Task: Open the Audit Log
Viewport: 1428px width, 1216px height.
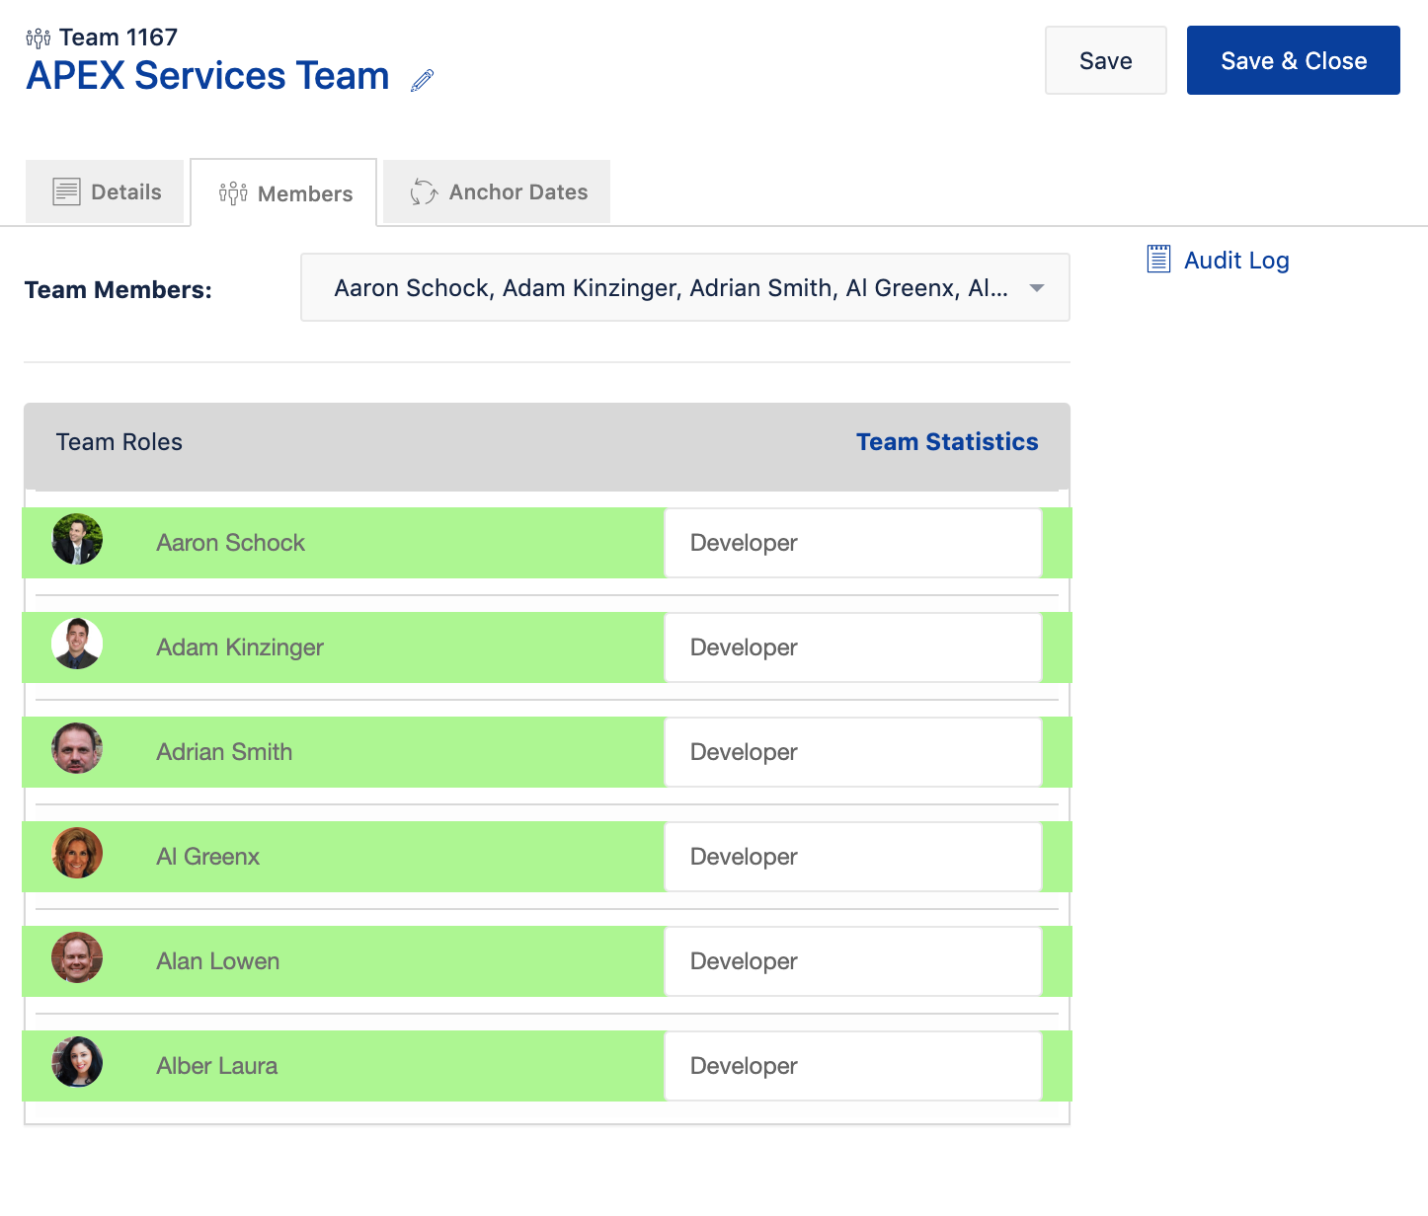Action: tap(1236, 260)
